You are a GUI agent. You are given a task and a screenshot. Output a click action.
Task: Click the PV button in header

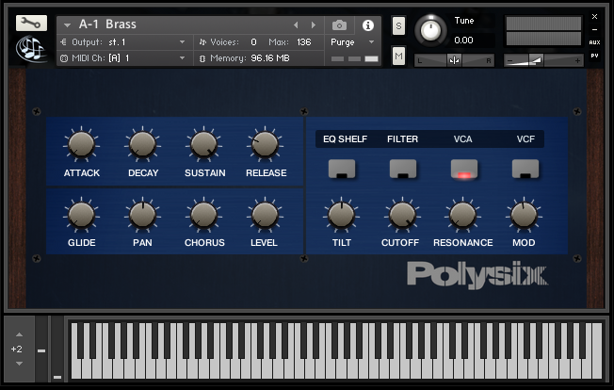pyautogui.click(x=594, y=57)
